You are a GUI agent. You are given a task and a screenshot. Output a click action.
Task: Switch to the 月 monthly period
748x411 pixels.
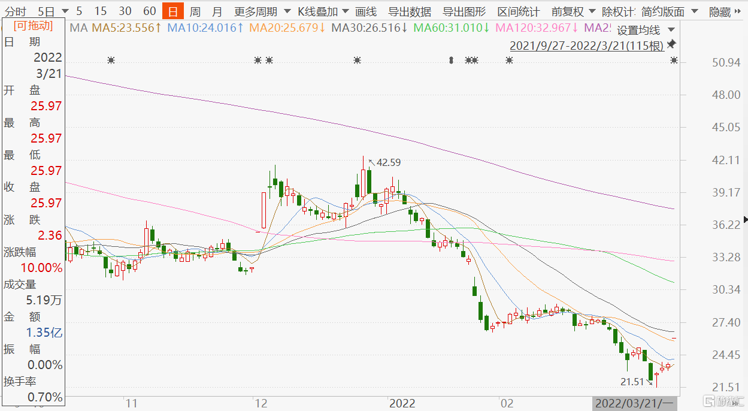(217, 11)
